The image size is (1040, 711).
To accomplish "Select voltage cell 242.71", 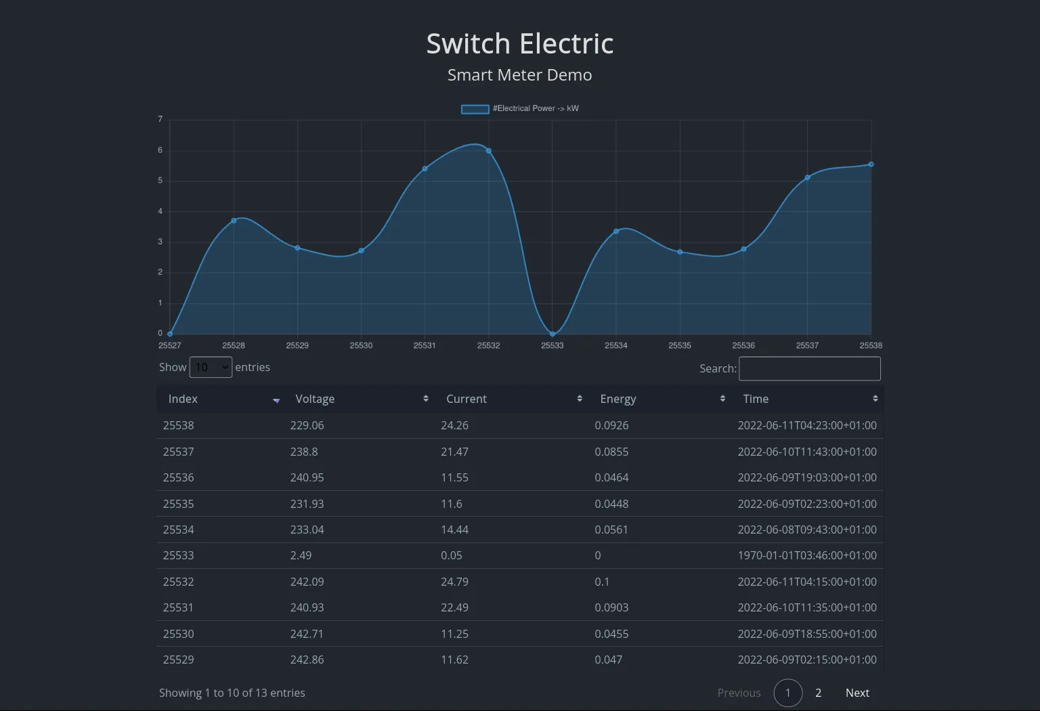I will click(x=307, y=634).
